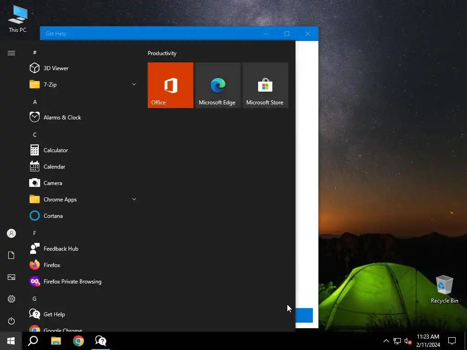Open Settings gear in Start sidebar
Viewport: 467px width, 350px height.
[x=11, y=299]
